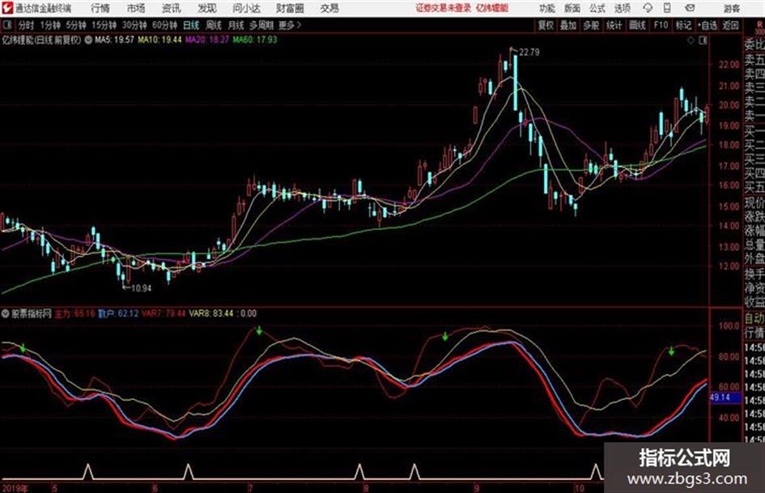Toggle the panel icon left of 分时
This screenshot has width=765, height=493.
(7, 25)
